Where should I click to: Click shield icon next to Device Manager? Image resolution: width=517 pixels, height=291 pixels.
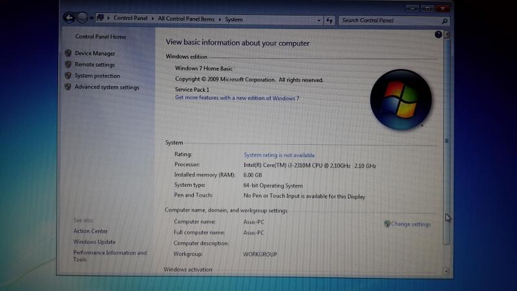(68, 53)
